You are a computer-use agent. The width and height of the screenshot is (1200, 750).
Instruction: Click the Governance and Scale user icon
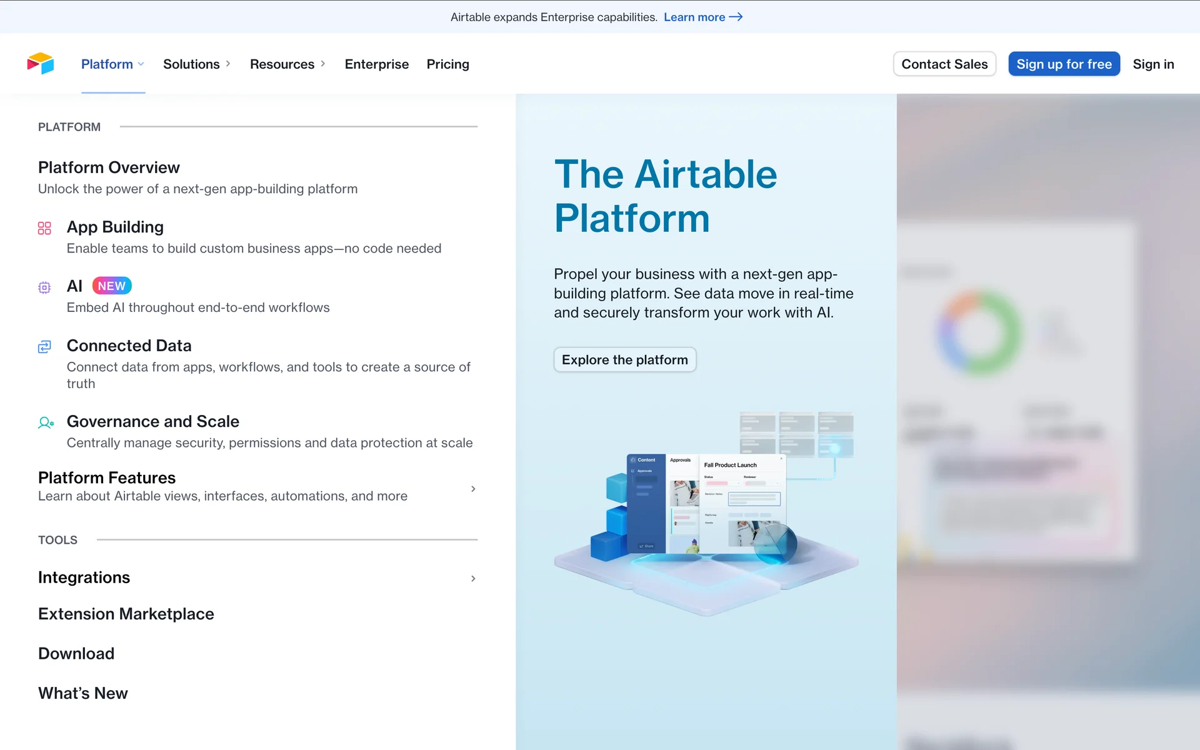[46, 423]
